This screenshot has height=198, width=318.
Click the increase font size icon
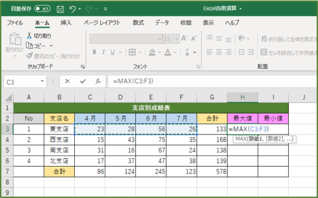pos(184,38)
